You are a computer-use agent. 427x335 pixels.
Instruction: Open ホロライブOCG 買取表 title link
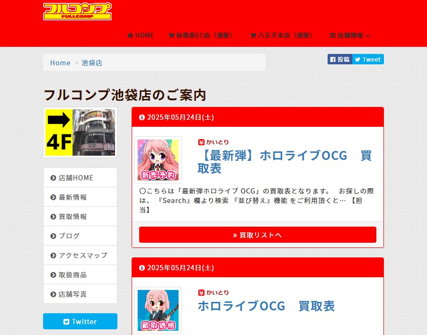[x=266, y=306]
